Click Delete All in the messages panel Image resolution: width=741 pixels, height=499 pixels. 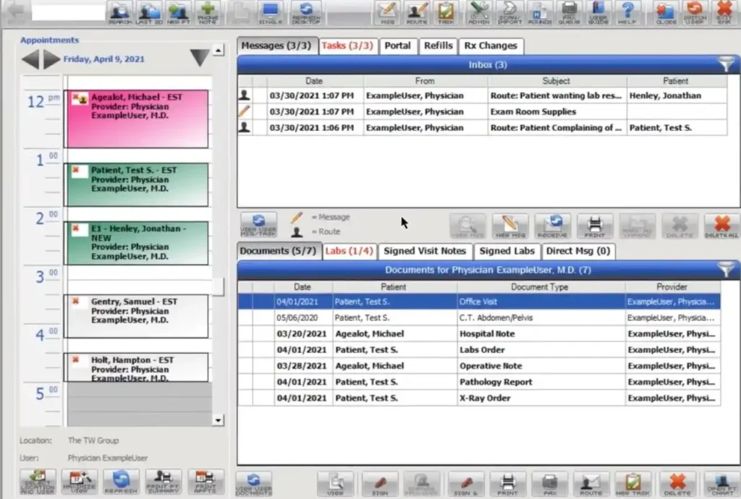point(720,226)
